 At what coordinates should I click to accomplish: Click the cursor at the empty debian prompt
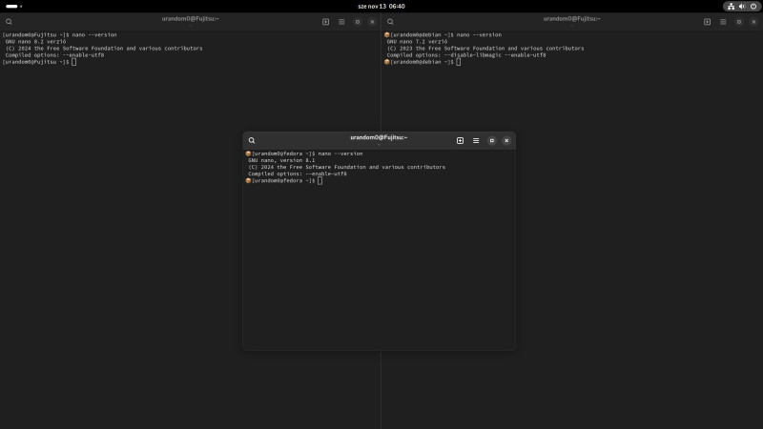point(459,62)
